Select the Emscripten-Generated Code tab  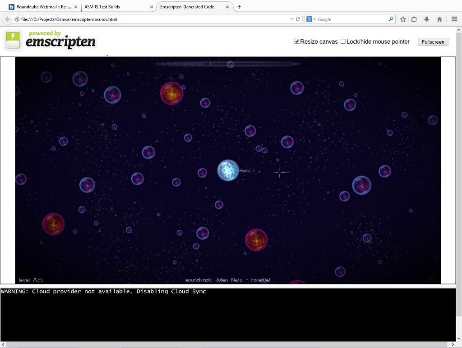[x=194, y=6]
